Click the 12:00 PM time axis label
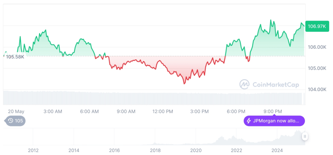Image resolution: width=333 pixels, height=155 pixels. point(163,111)
